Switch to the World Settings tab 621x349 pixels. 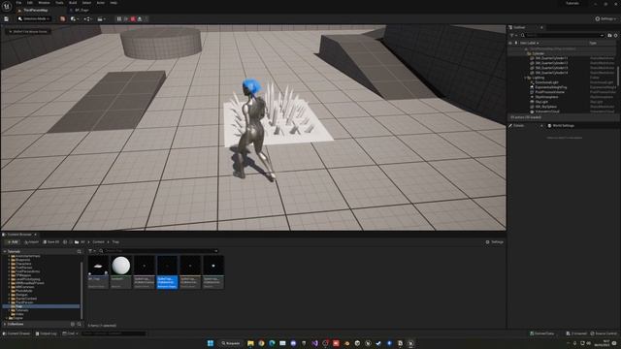point(561,125)
